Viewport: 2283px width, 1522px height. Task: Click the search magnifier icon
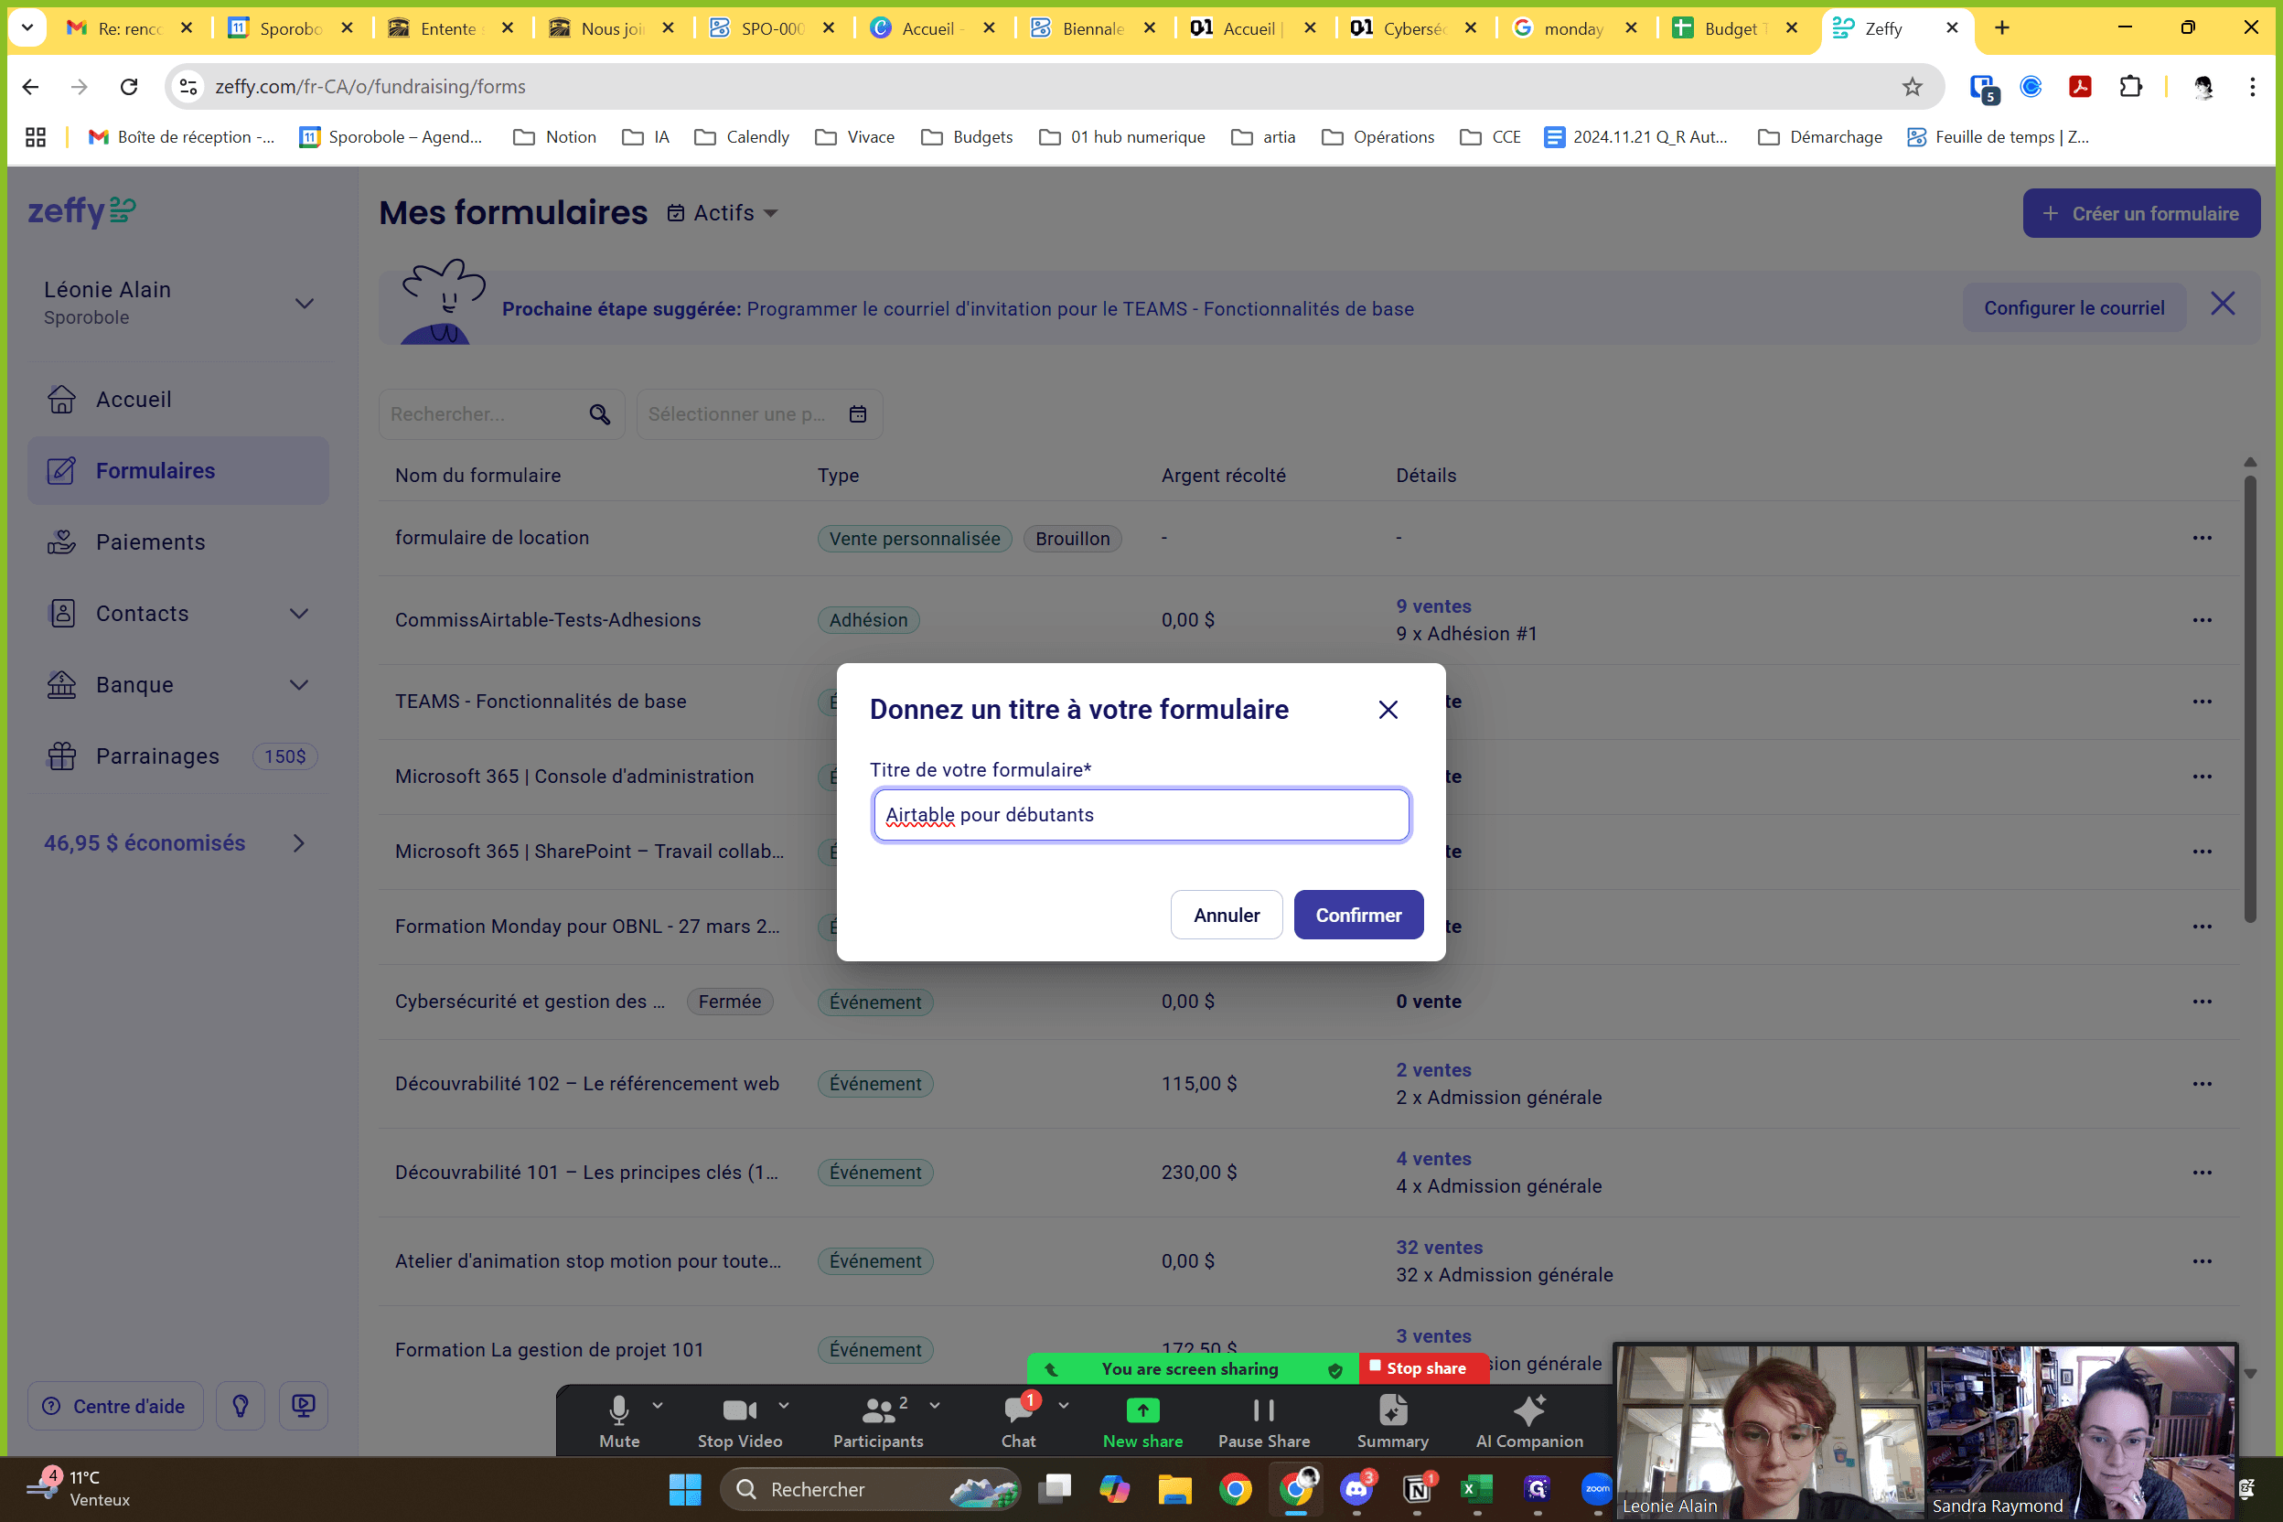(x=600, y=414)
